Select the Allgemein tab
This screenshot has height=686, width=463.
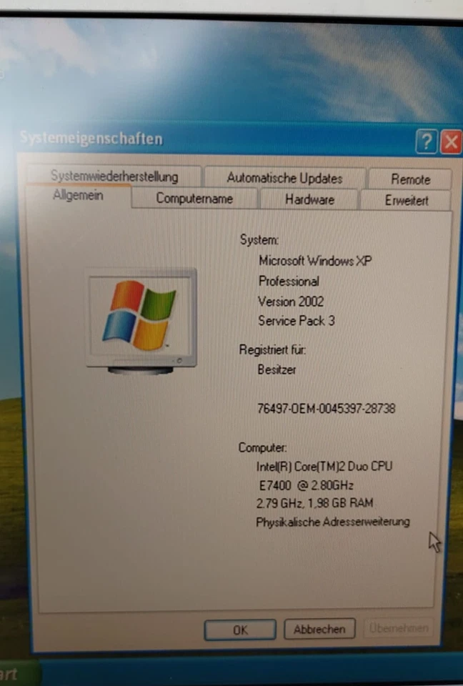tap(78, 196)
